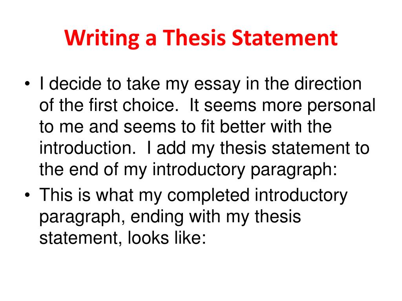Click the word "ending" in the second bullet
Image resolution: width=402 pixels, height=301 pixels.
[140, 216]
